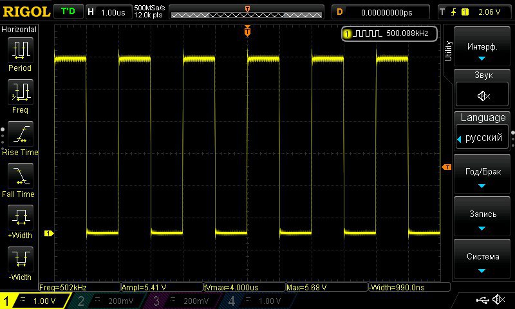Screen dimensions: 515x309
Task: Select the Freq measurement icon
Action: click(21, 92)
